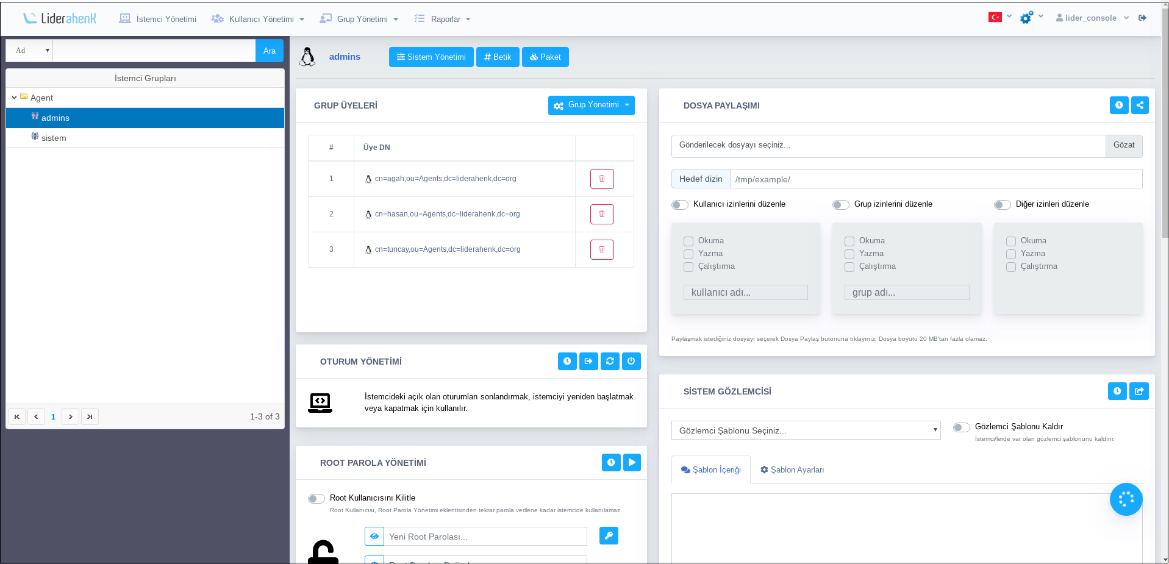Click the logout icon in the top bar
Viewport: 1169px width, 564px height.
pos(1142,18)
